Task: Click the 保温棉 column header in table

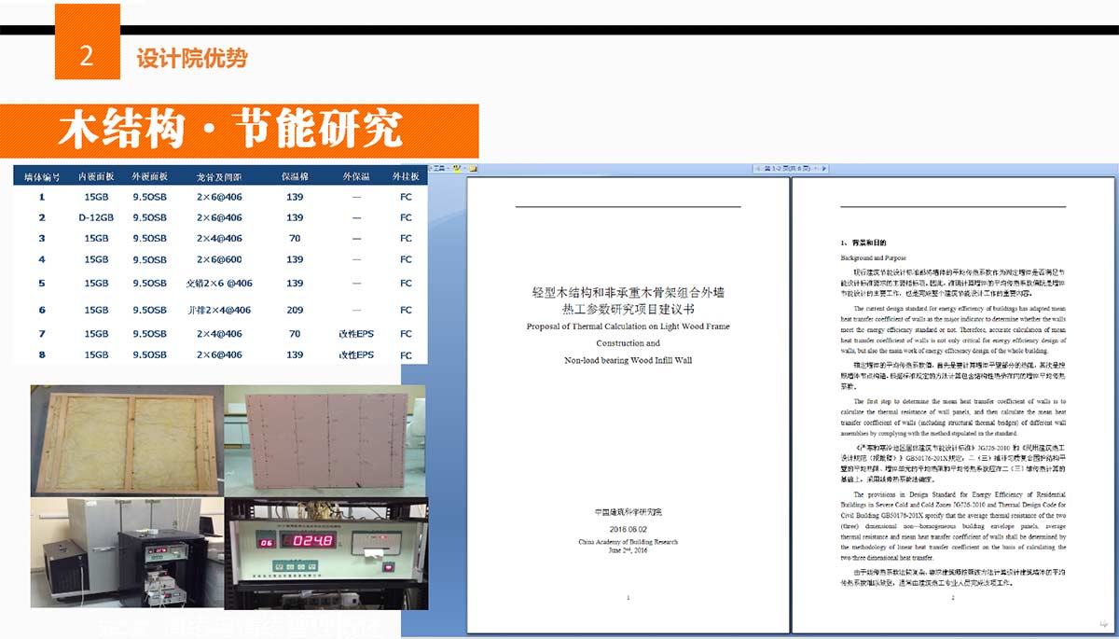Action: 295,177
